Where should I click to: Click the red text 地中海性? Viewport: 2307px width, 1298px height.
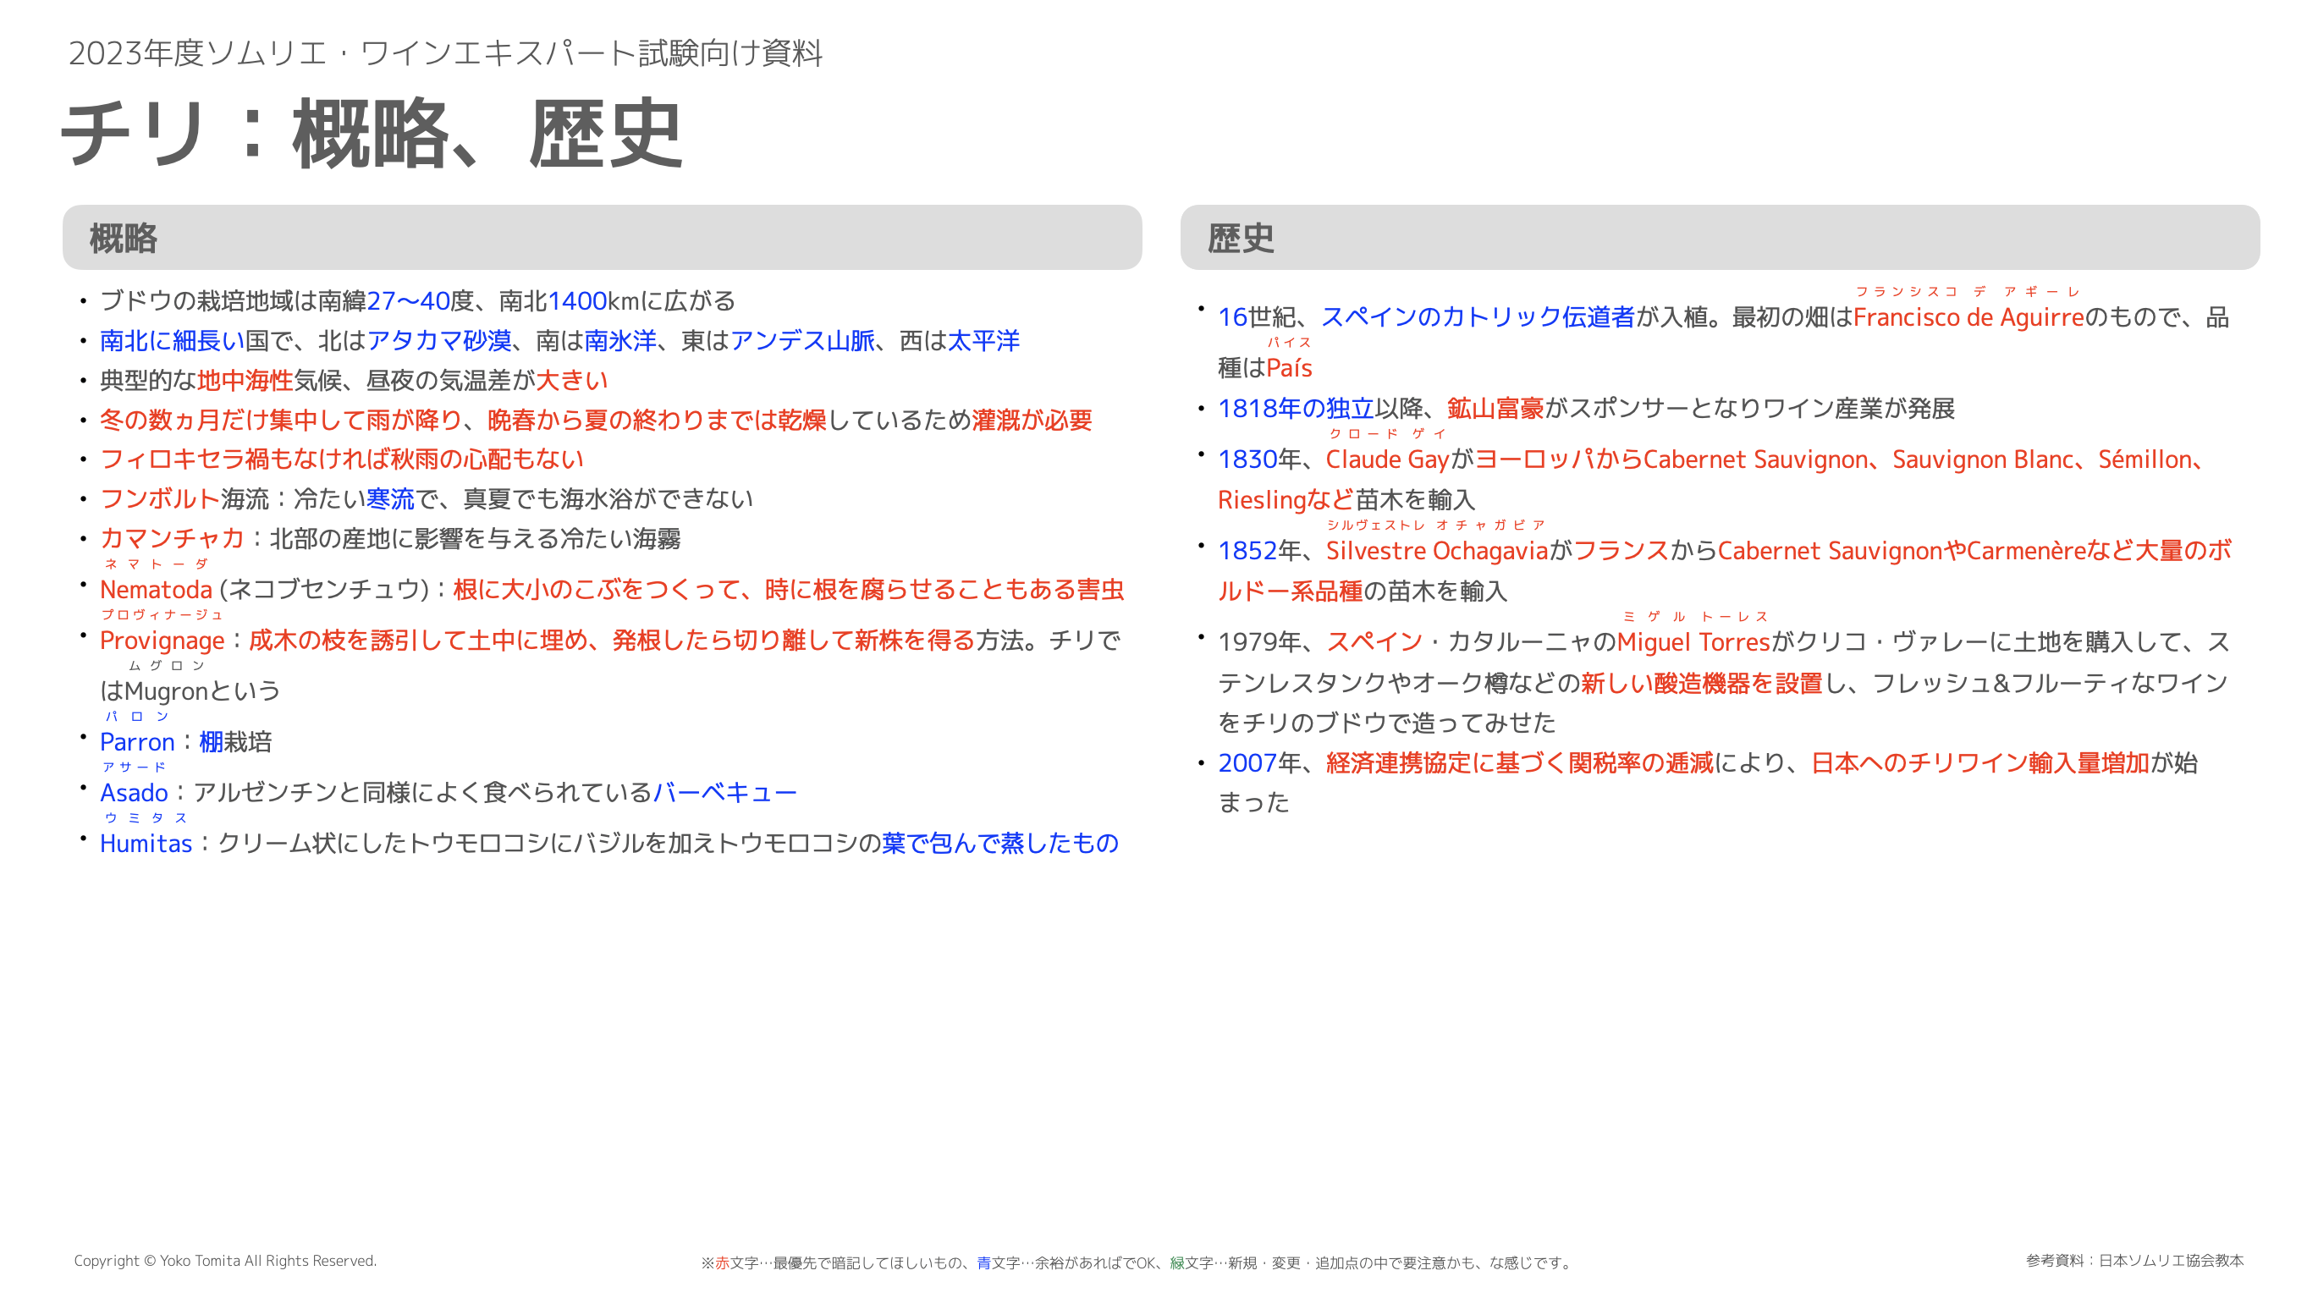(245, 381)
